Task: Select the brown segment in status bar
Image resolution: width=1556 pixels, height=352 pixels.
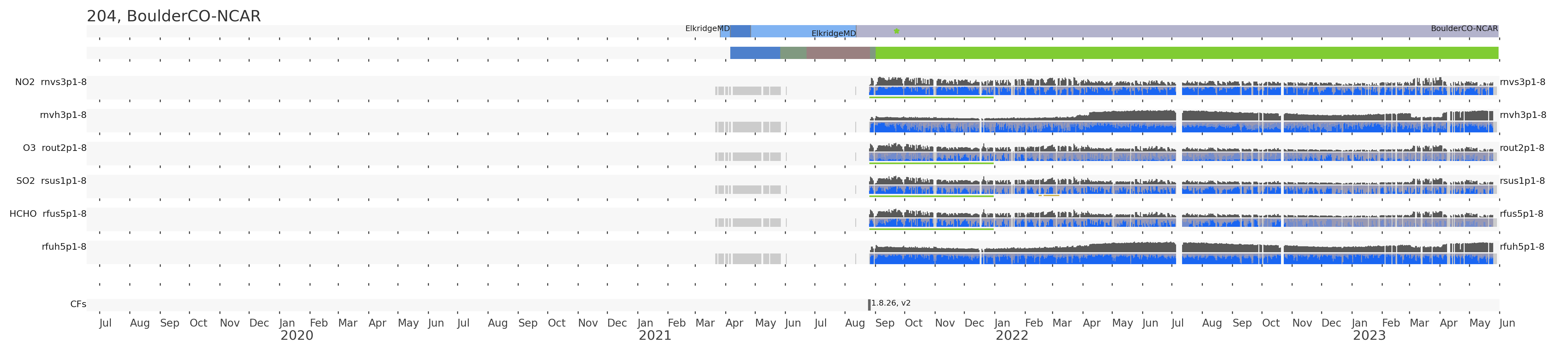Action: [838, 53]
